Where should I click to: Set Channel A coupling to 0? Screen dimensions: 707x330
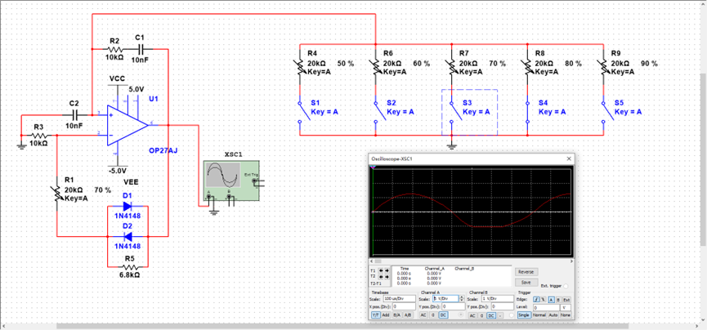tap(433, 315)
